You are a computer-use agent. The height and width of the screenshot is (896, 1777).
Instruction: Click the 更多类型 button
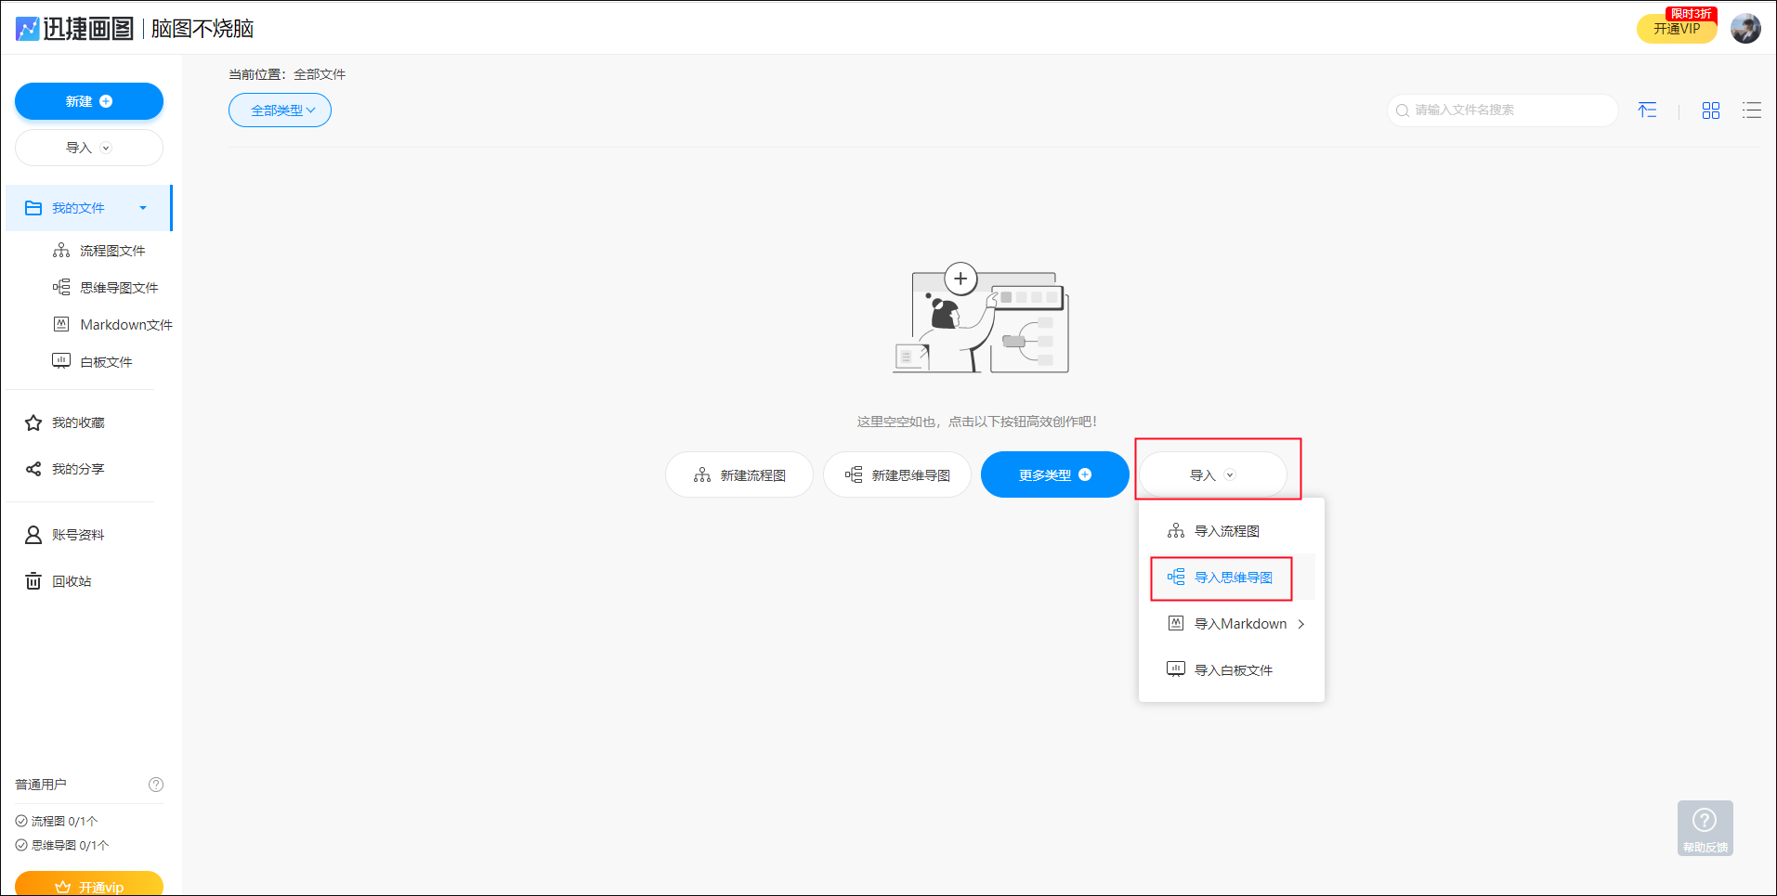[x=1055, y=474]
